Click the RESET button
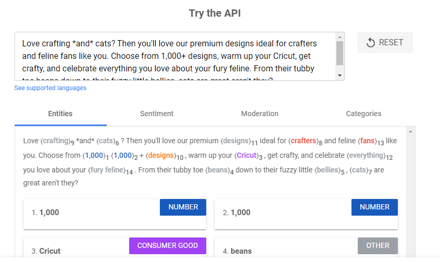The image size is (440, 262). pyautogui.click(x=385, y=43)
